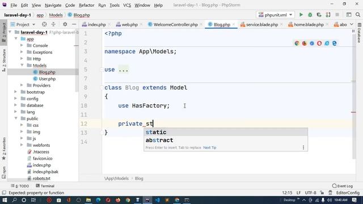Open the File menu
Viewport: 363px width, 204px height.
click(14, 5)
